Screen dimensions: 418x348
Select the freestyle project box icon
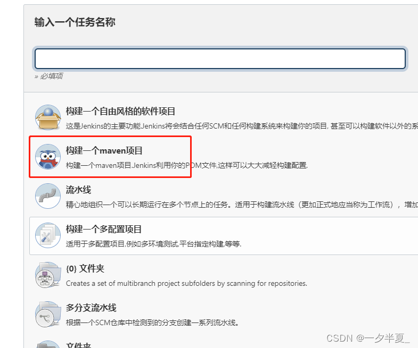(x=48, y=117)
